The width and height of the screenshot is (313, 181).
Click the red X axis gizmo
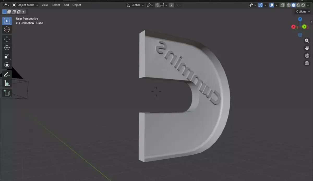point(294,27)
